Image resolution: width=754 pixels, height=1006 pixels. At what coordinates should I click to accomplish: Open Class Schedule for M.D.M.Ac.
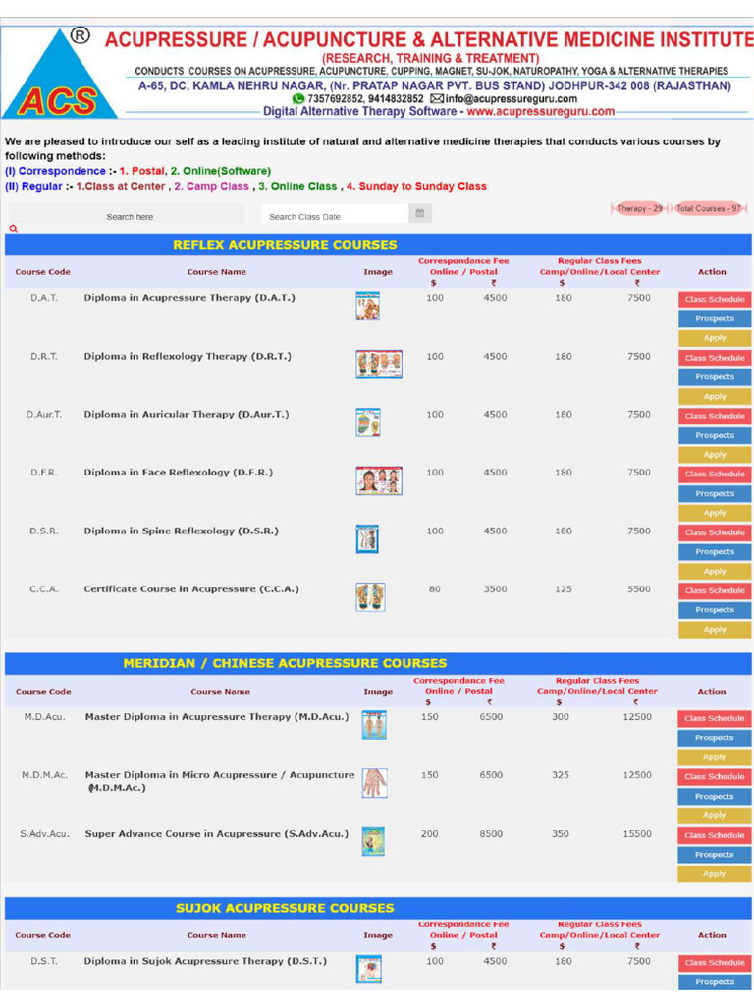point(715,777)
